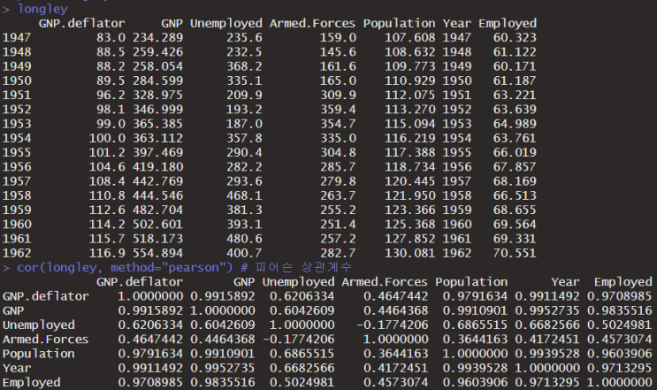Click the Employed header in the longley data table

click(508, 24)
